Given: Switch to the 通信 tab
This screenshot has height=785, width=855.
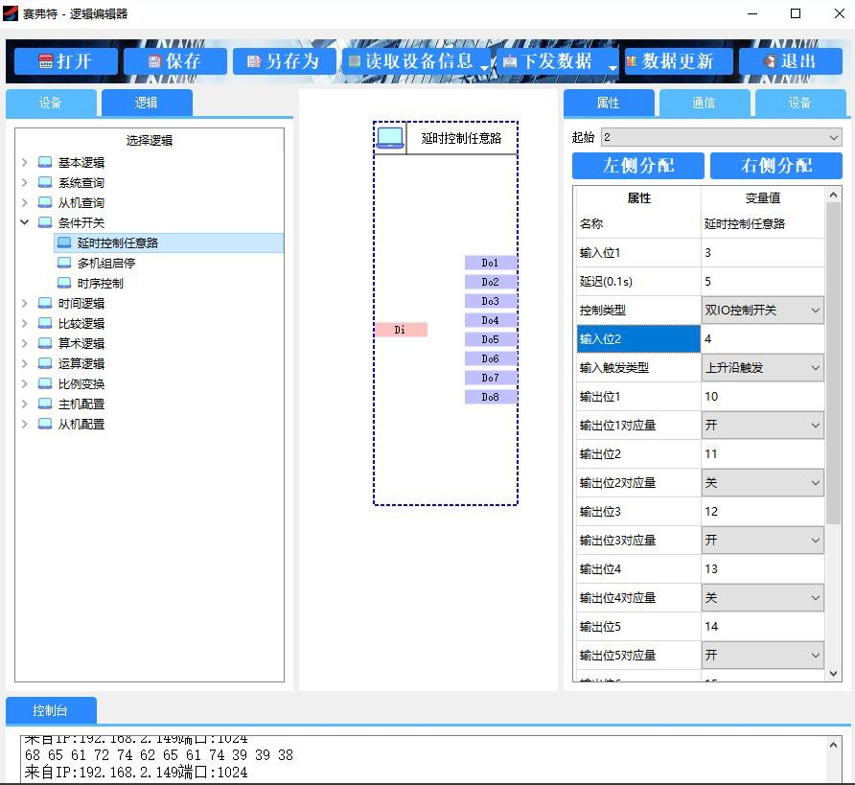Looking at the screenshot, I should click(704, 104).
